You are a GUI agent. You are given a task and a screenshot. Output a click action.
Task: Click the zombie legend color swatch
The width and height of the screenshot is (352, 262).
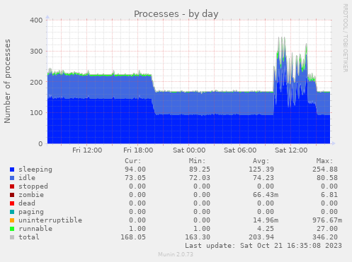[12, 195]
